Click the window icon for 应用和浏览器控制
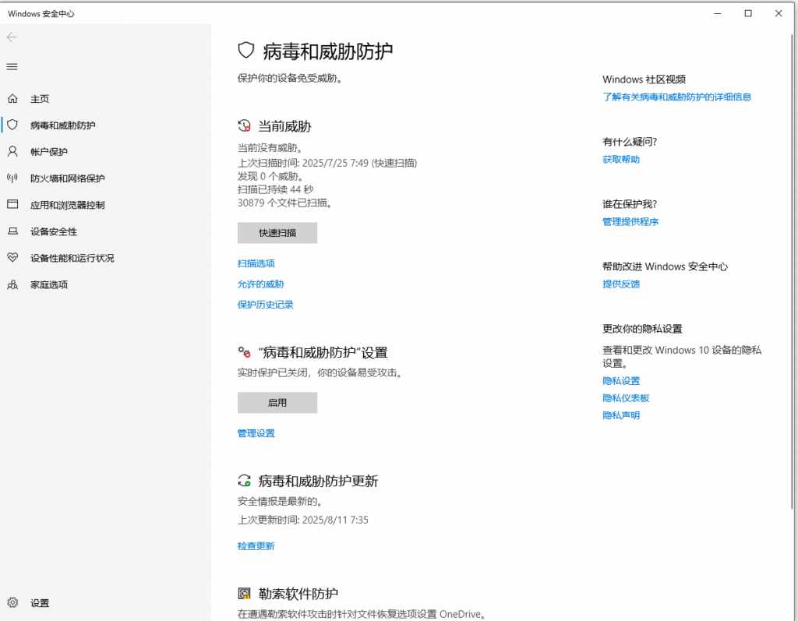Screen dimensions: 798x621 (x=12, y=205)
